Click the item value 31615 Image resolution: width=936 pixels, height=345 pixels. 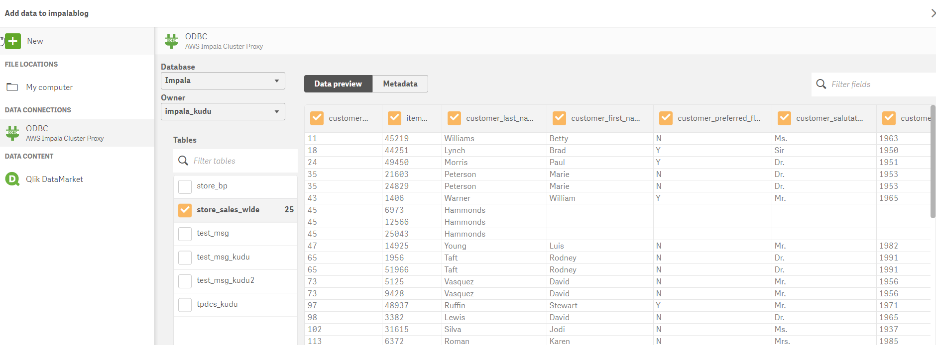397,330
